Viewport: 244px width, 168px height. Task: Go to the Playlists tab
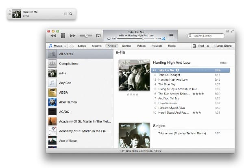click(157, 46)
